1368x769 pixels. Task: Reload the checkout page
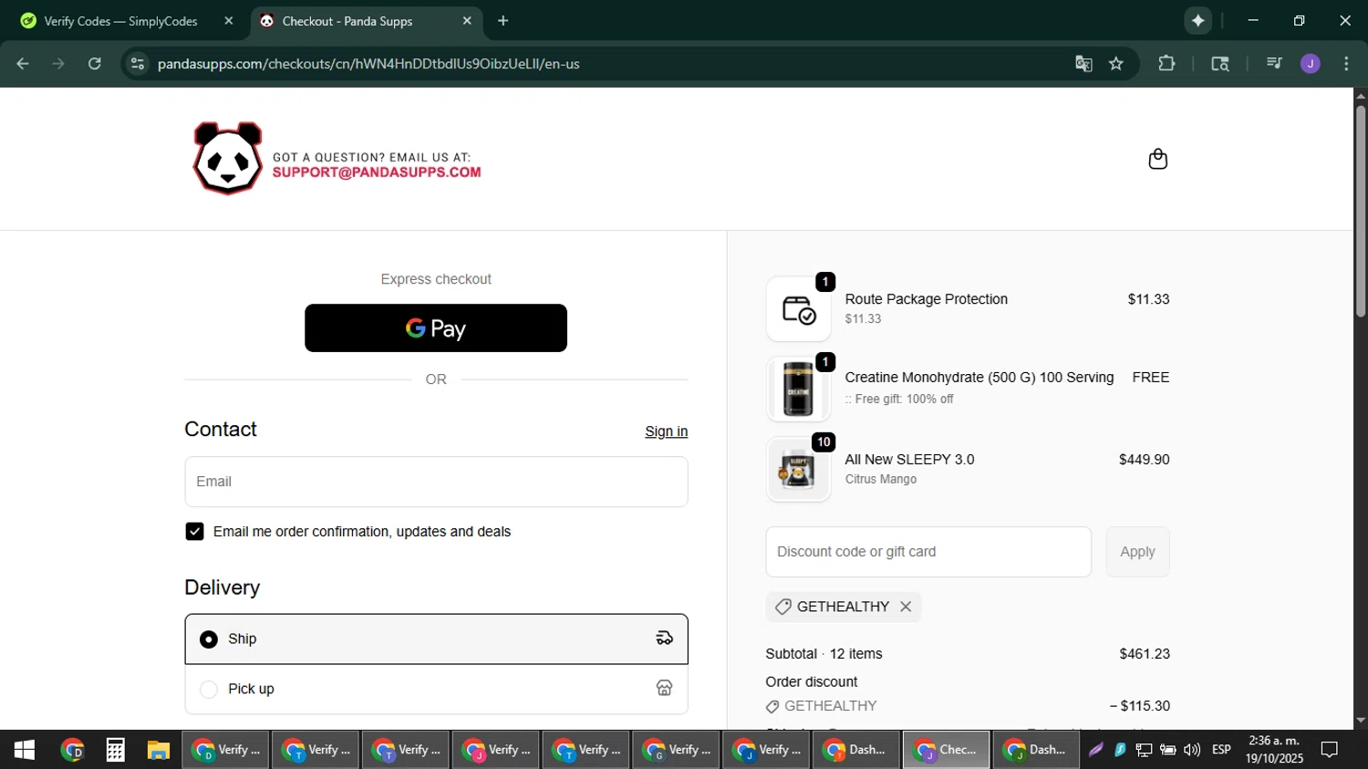[95, 64]
